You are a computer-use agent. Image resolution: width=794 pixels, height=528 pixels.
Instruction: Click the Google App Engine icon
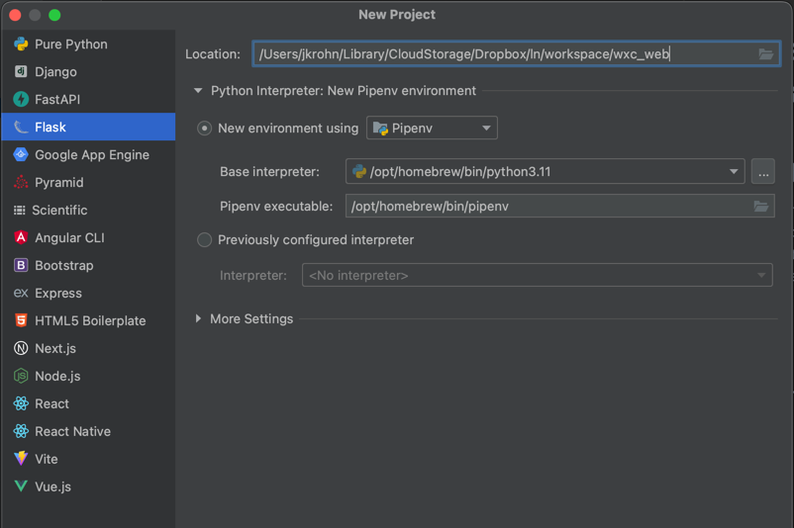(21, 155)
